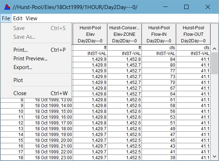Click the File menu title
This screenshot has height=161, width=219.
(x=5, y=18)
